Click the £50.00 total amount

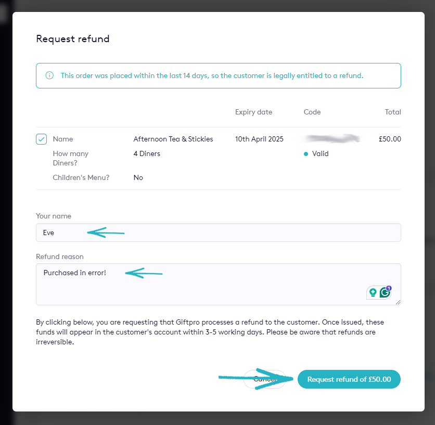coord(390,139)
